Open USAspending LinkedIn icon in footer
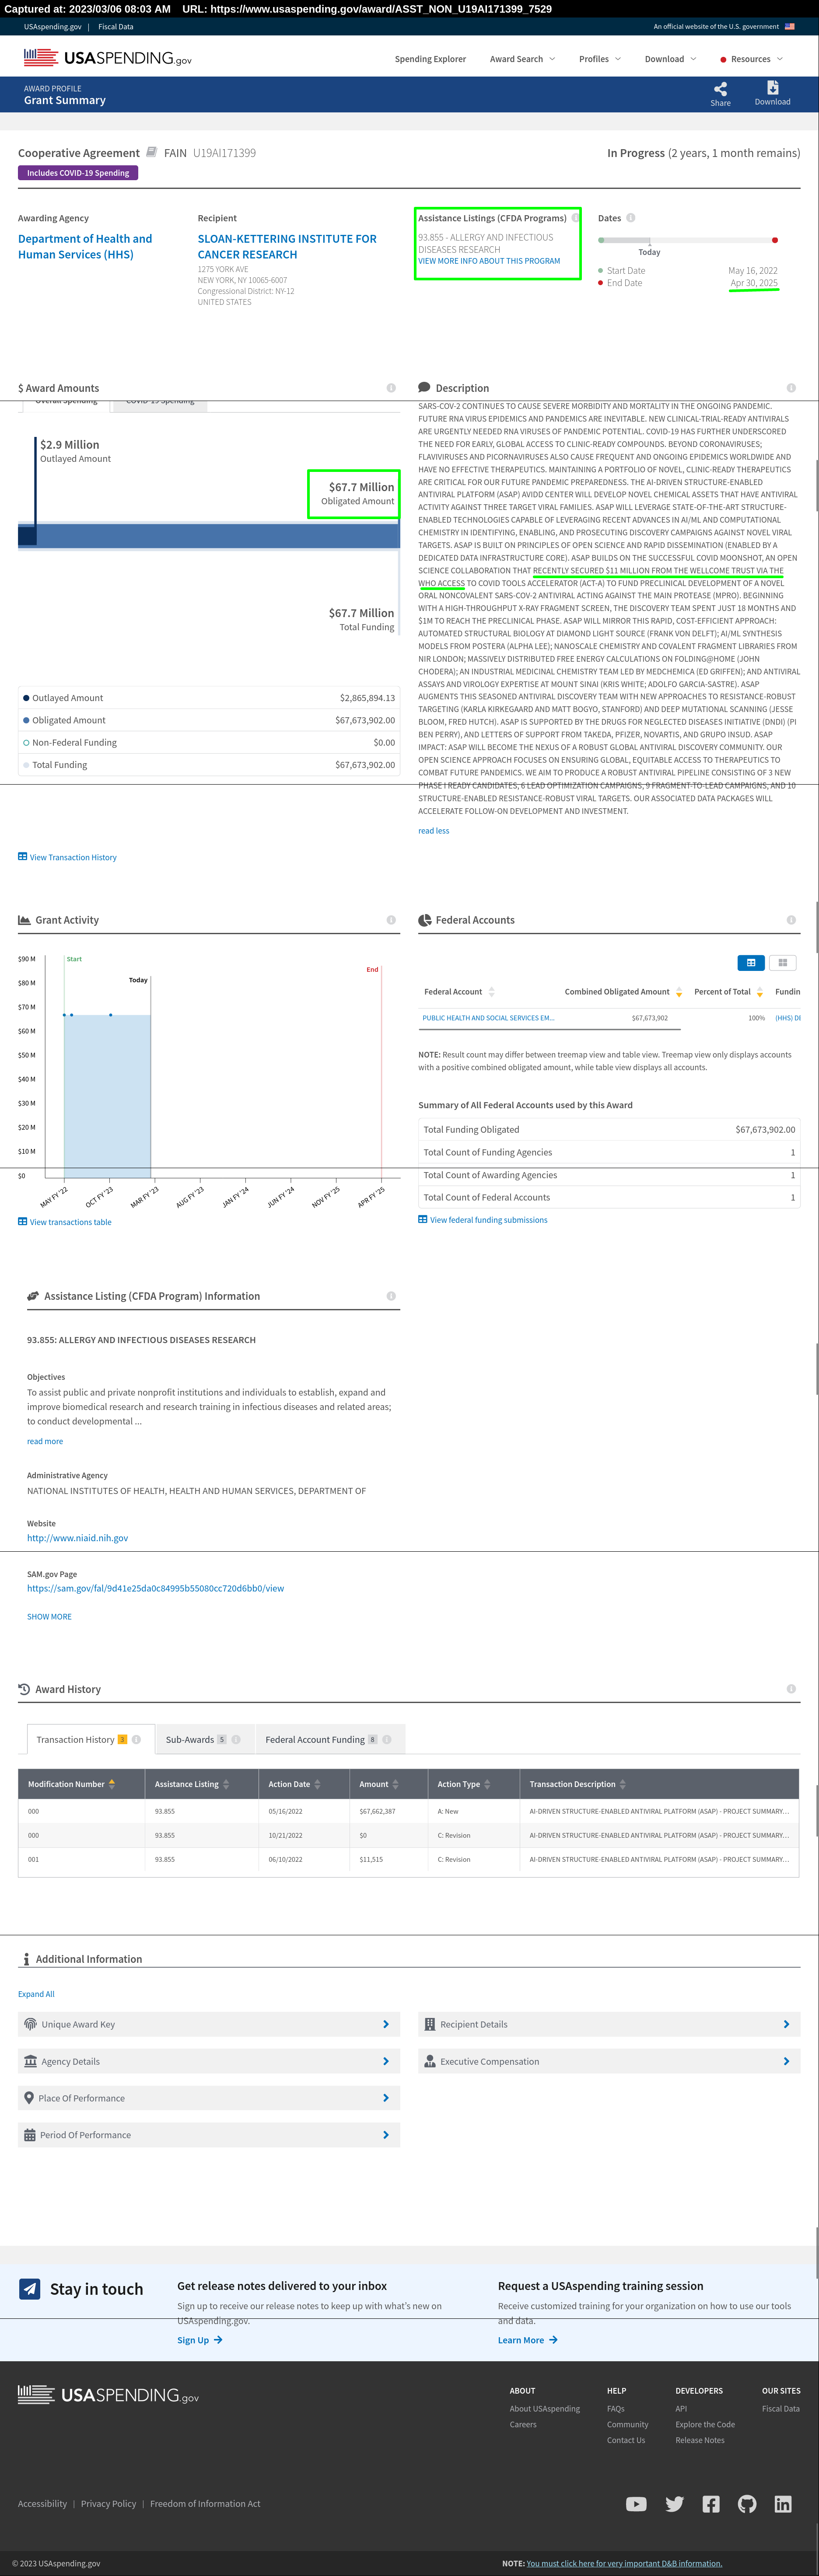 point(783,2504)
